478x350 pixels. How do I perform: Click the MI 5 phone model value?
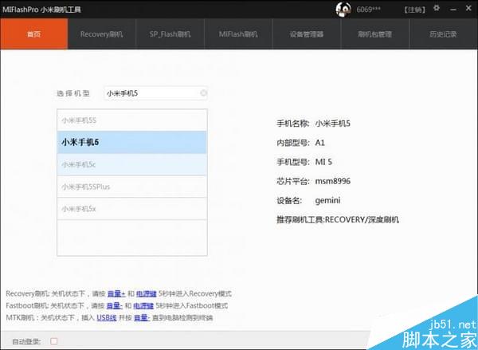(323, 162)
